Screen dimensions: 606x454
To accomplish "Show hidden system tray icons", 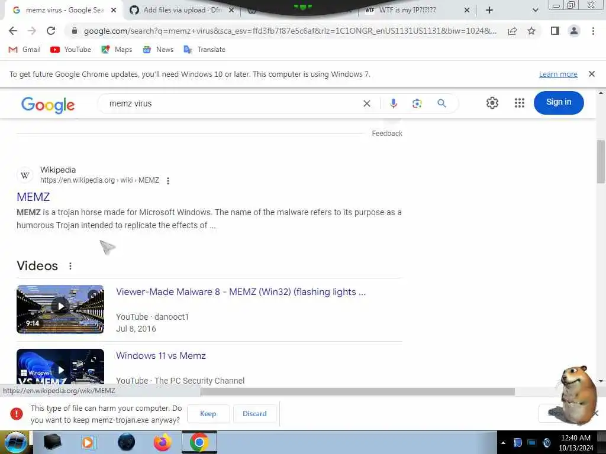I will point(503,443).
